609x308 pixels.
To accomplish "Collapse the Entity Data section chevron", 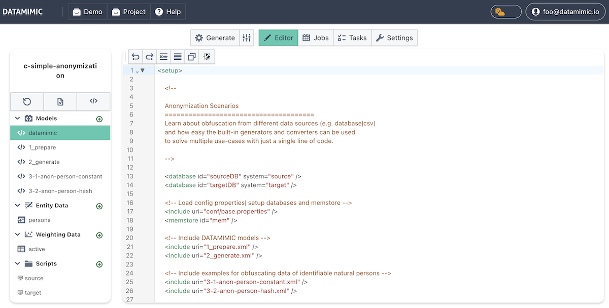I will pyautogui.click(x=17, y=206).
